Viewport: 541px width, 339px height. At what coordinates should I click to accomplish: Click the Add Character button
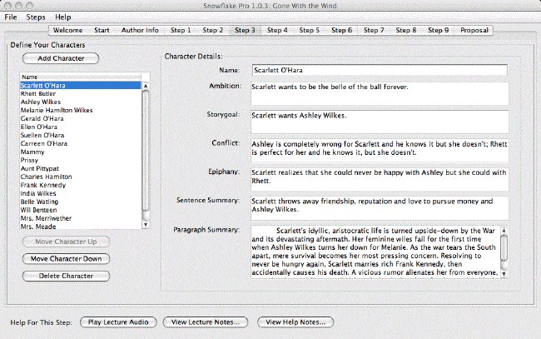coord(61,58)
